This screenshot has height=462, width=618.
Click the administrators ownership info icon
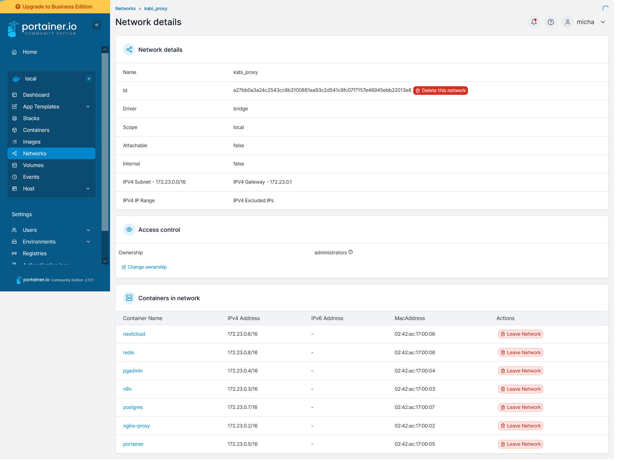(x=351, y=252)
